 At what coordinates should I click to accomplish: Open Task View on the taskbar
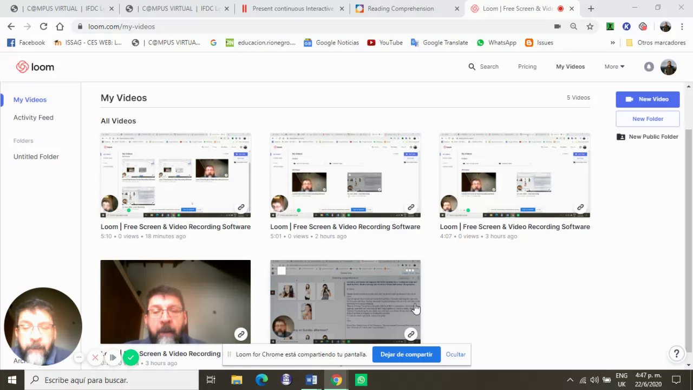point(211,380)
